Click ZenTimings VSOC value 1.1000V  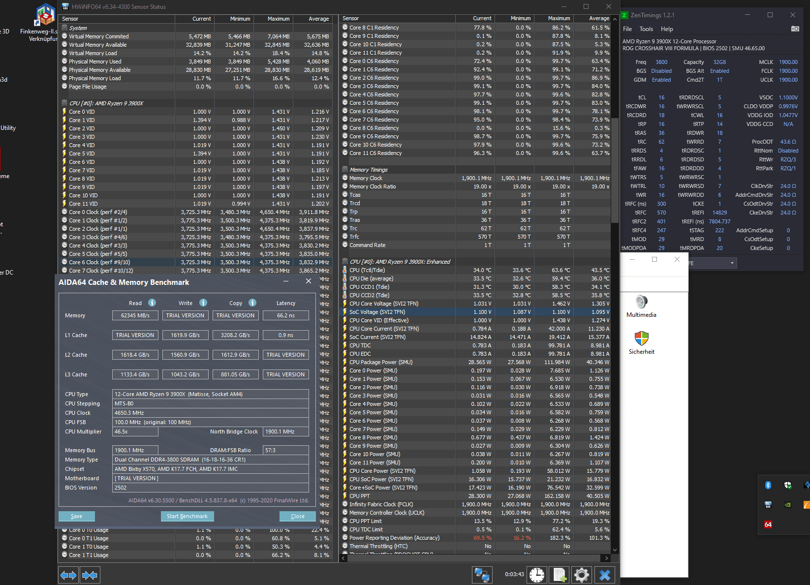click(x=788, y=97)
